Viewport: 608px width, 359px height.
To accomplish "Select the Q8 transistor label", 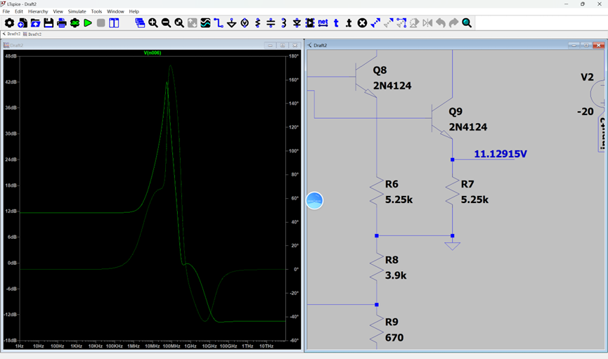I will pyautogui.click(x=380, y=70).
